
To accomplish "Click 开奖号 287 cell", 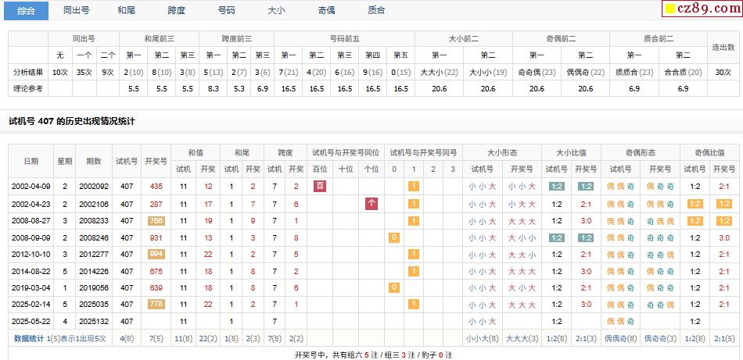I will click(x=156, y=205).
